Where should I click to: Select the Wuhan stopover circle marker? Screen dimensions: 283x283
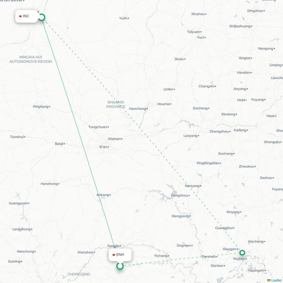[242, 253]
